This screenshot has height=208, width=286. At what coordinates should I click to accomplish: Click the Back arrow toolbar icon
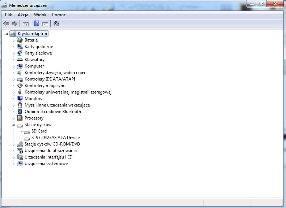click(x=6, y=23)
